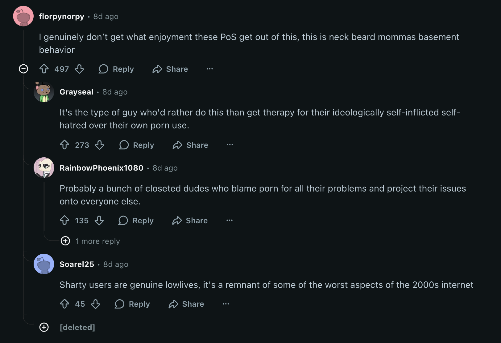This screenshot has width=501, height=343.
Task: Reply to florpynorpy's comment
Action: 116,69
